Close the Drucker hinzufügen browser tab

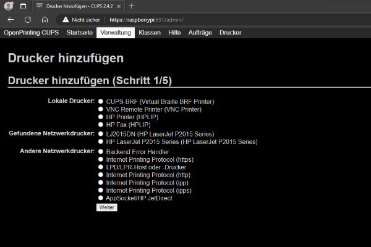[x=119, y=6]
